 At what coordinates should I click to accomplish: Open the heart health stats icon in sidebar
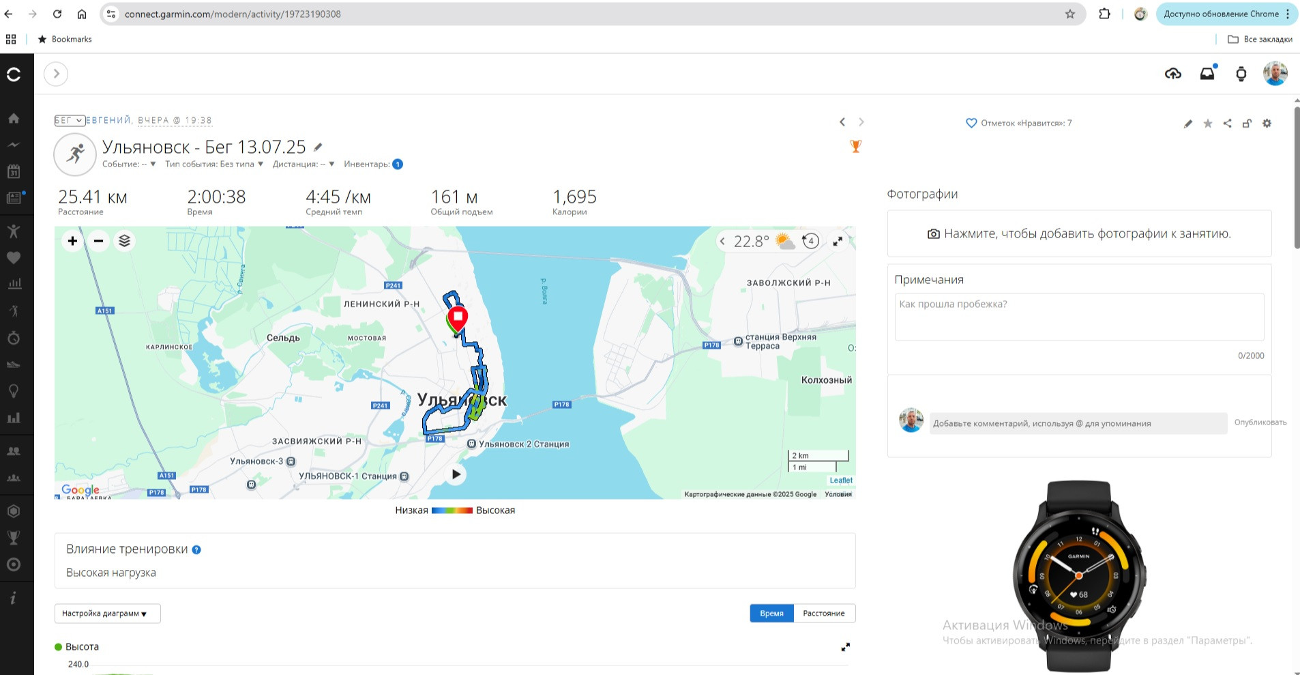pyautogui.click(x=14, y=257)
